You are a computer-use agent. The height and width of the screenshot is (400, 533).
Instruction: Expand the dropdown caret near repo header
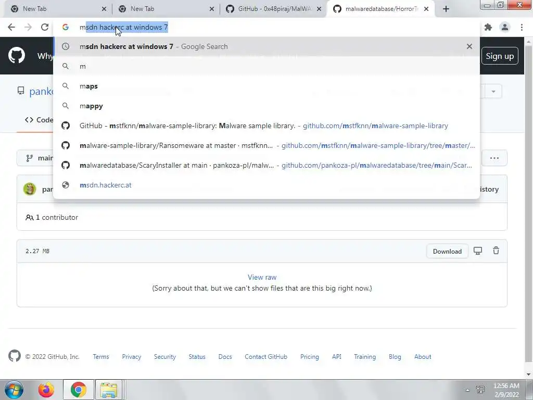click(493, 91)
